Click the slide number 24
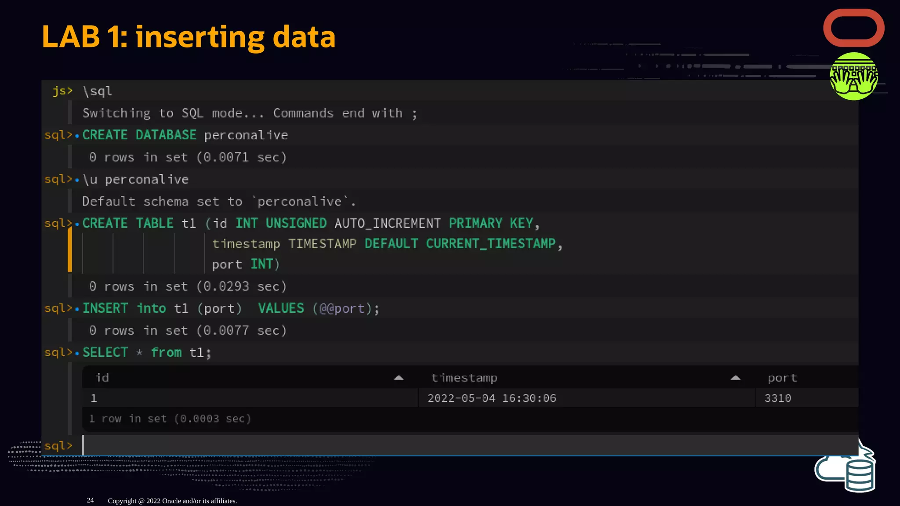900x506 pixels. tap(90, 500)
